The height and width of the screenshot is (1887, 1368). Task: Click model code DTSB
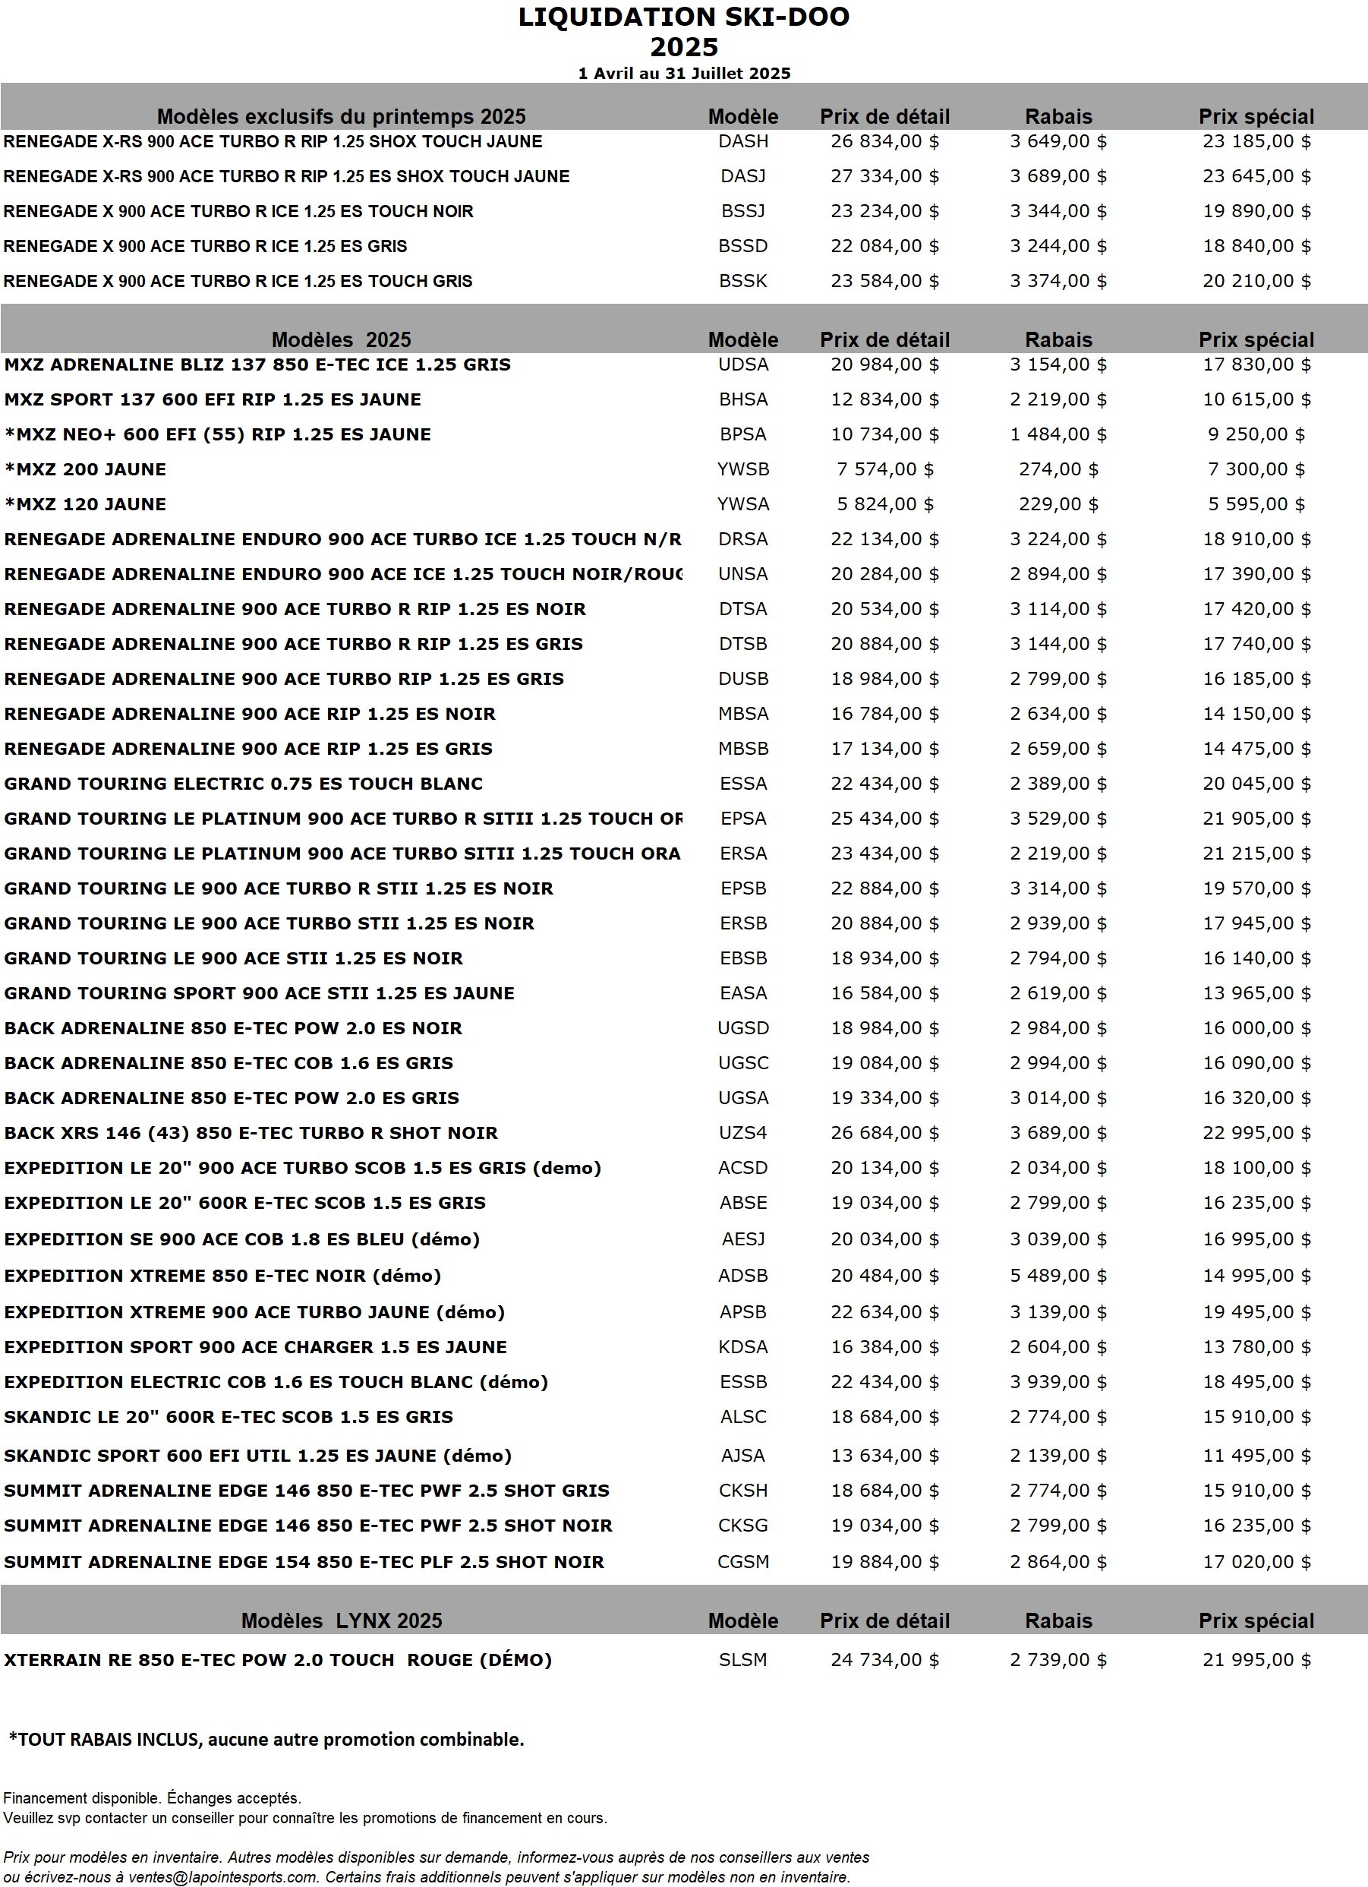tap(742, 644)
